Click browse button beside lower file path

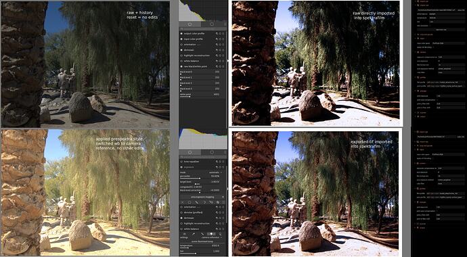pyautogui.click(x=462, y=137)
